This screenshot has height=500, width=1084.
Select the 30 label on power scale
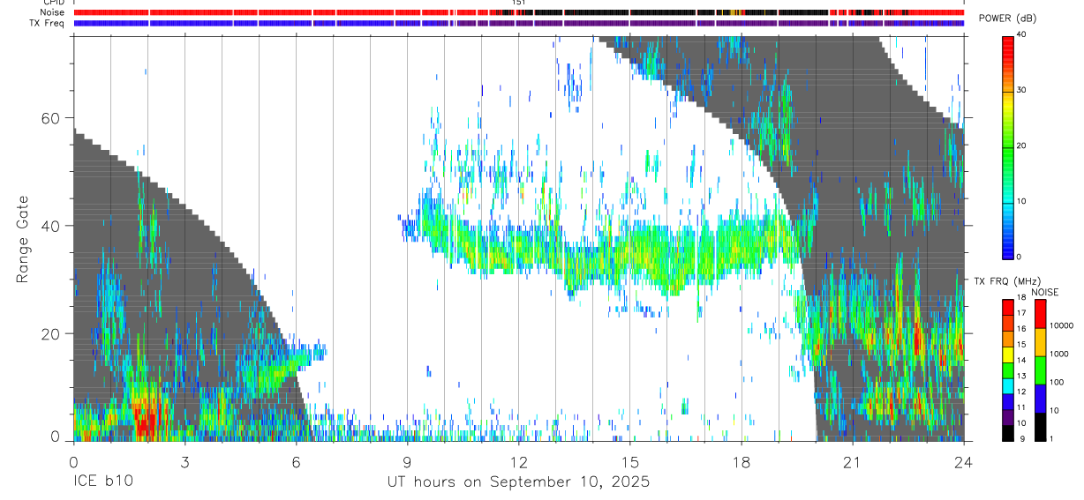pos(1023,90)
